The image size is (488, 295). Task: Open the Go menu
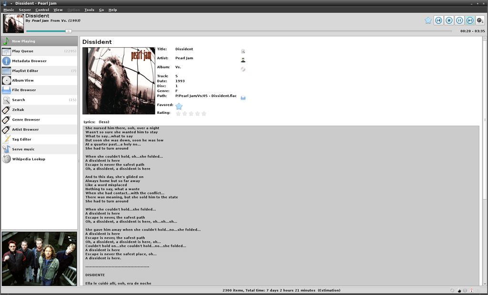102,10
